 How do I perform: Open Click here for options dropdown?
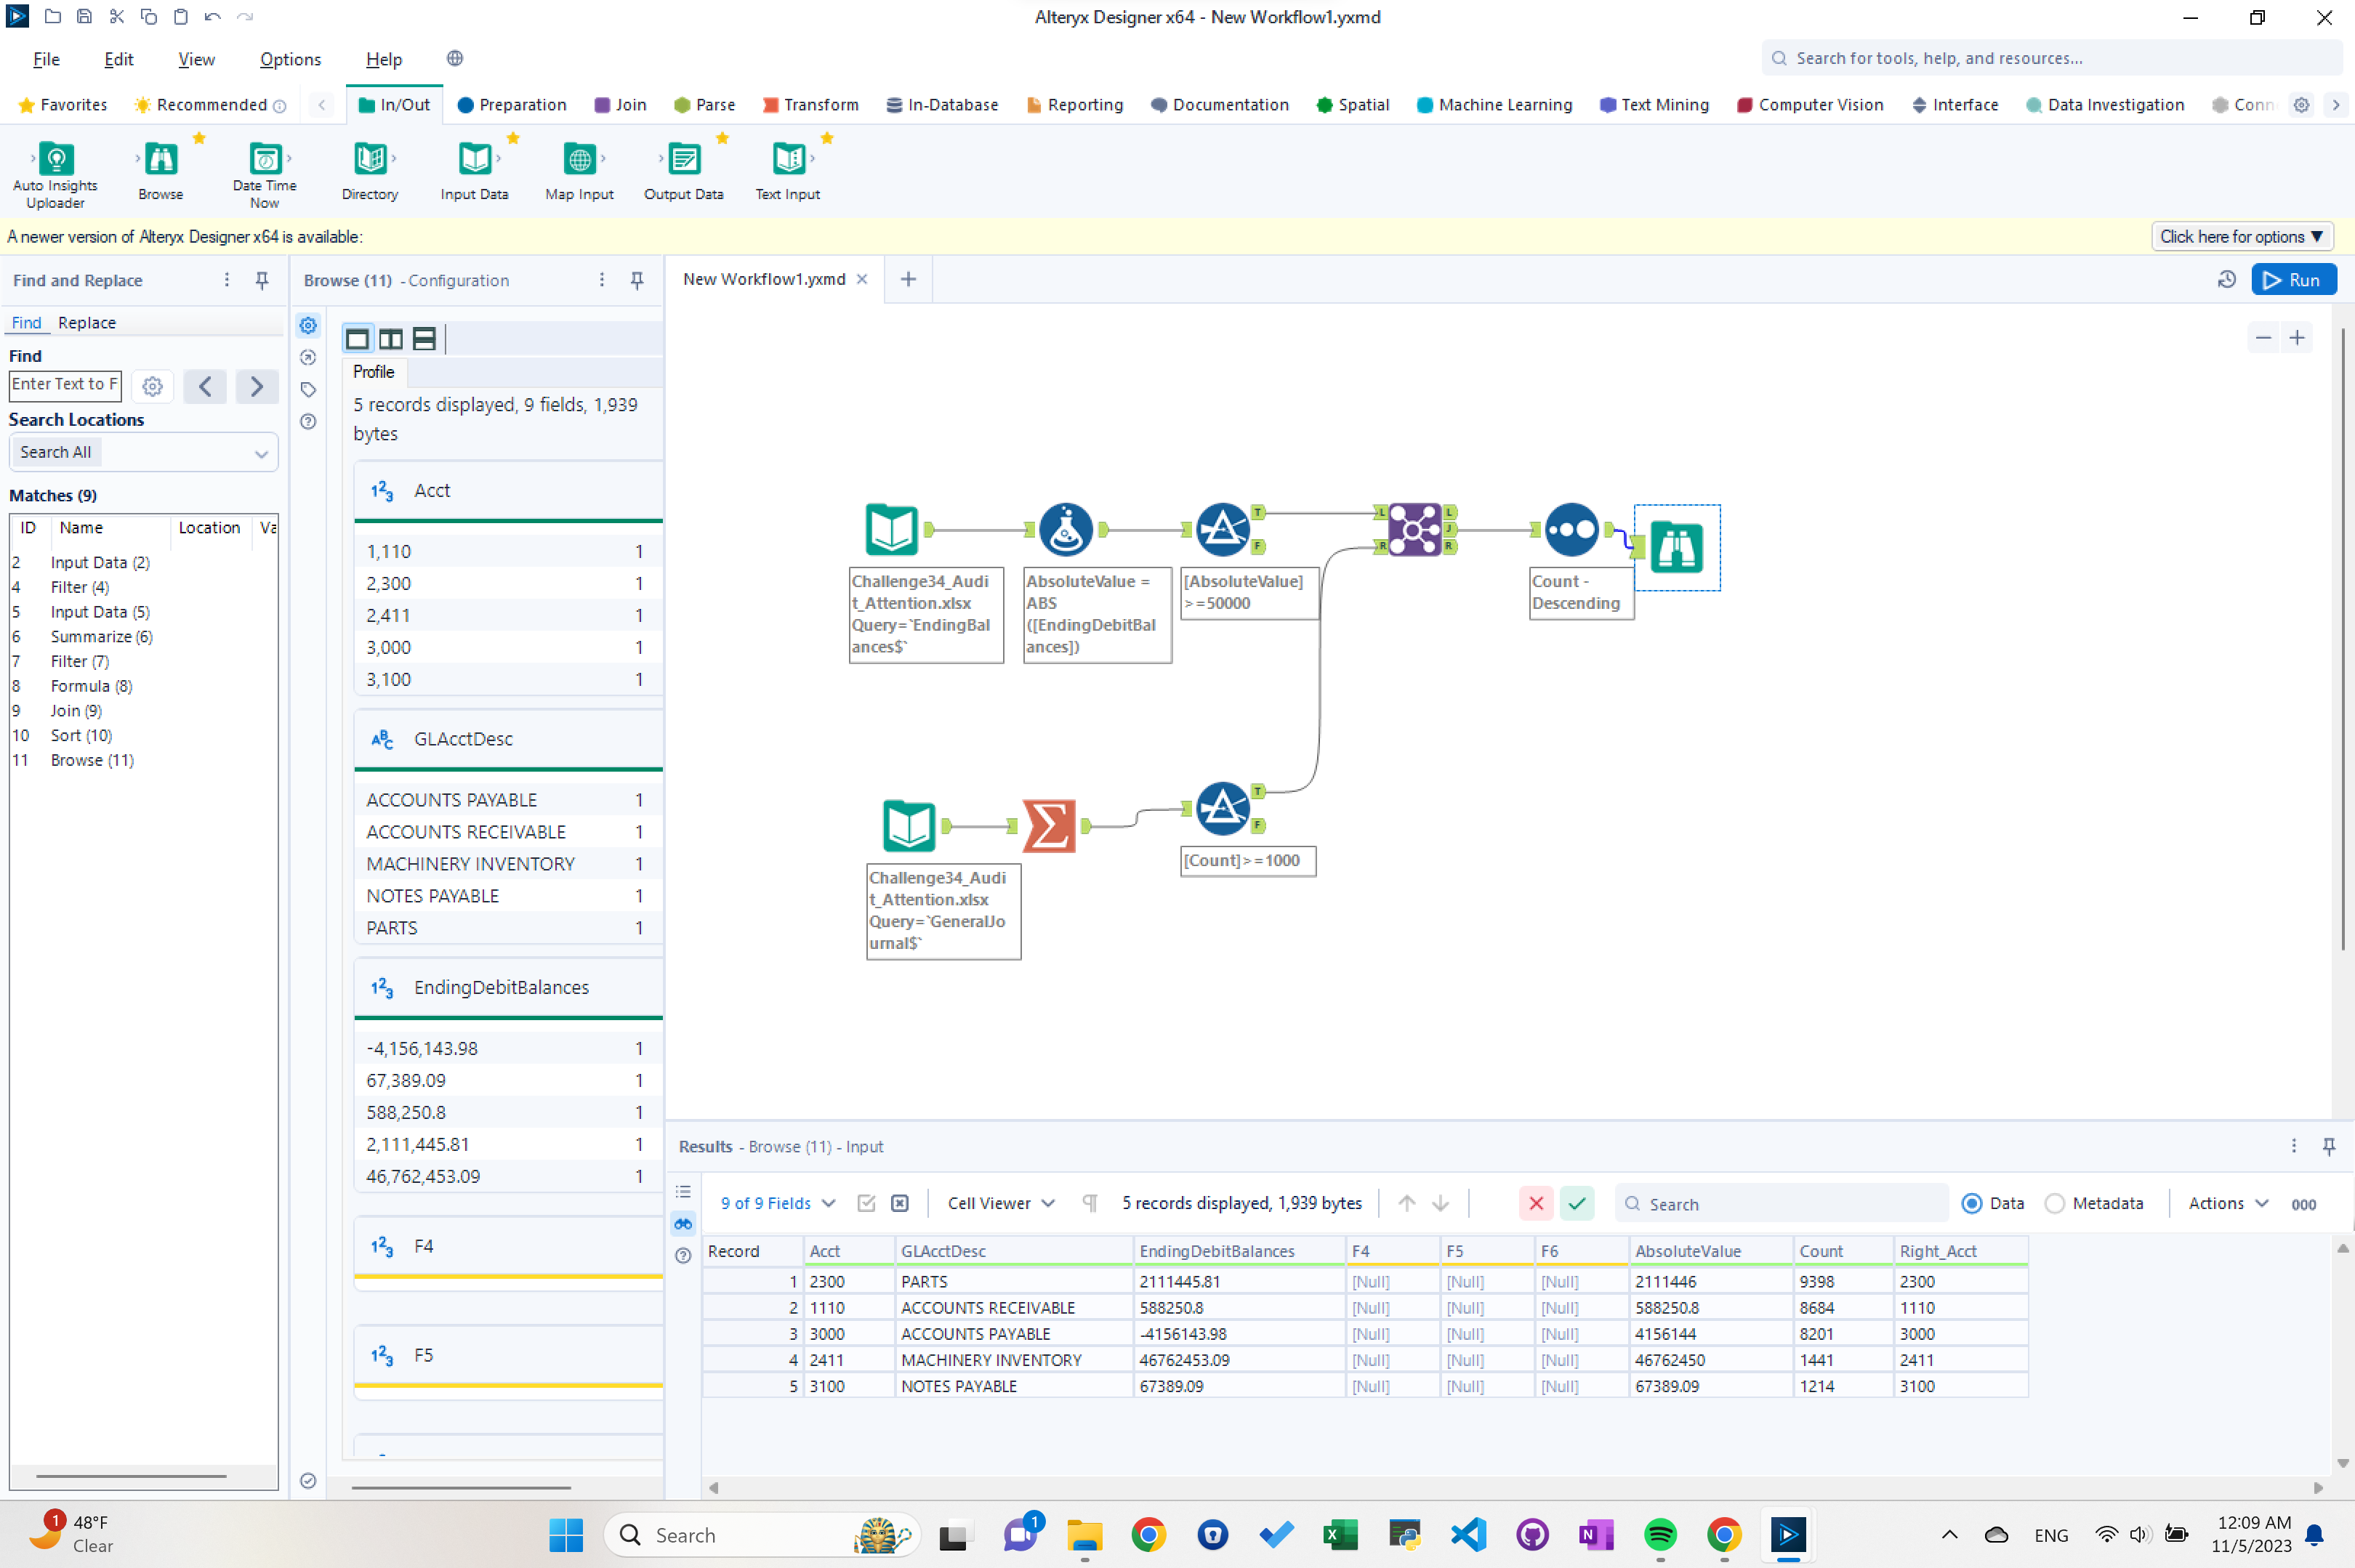(x=2242, y=237)
